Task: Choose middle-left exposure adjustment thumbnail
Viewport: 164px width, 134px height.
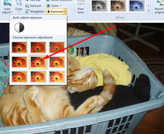Action: (19, 62)
